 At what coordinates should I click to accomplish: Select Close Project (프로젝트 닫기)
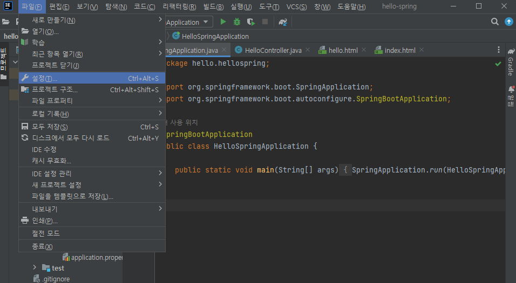(92, 65)
